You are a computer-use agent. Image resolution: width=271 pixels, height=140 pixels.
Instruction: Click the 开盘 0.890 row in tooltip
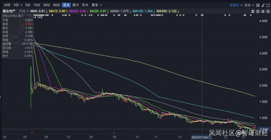point(18,20)
